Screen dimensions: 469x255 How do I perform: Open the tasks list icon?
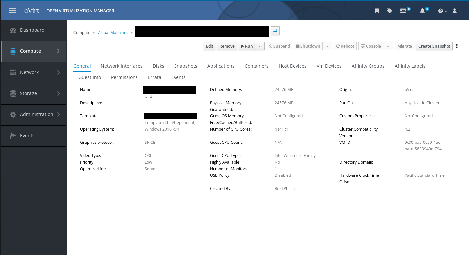click(x=403, y=11)
